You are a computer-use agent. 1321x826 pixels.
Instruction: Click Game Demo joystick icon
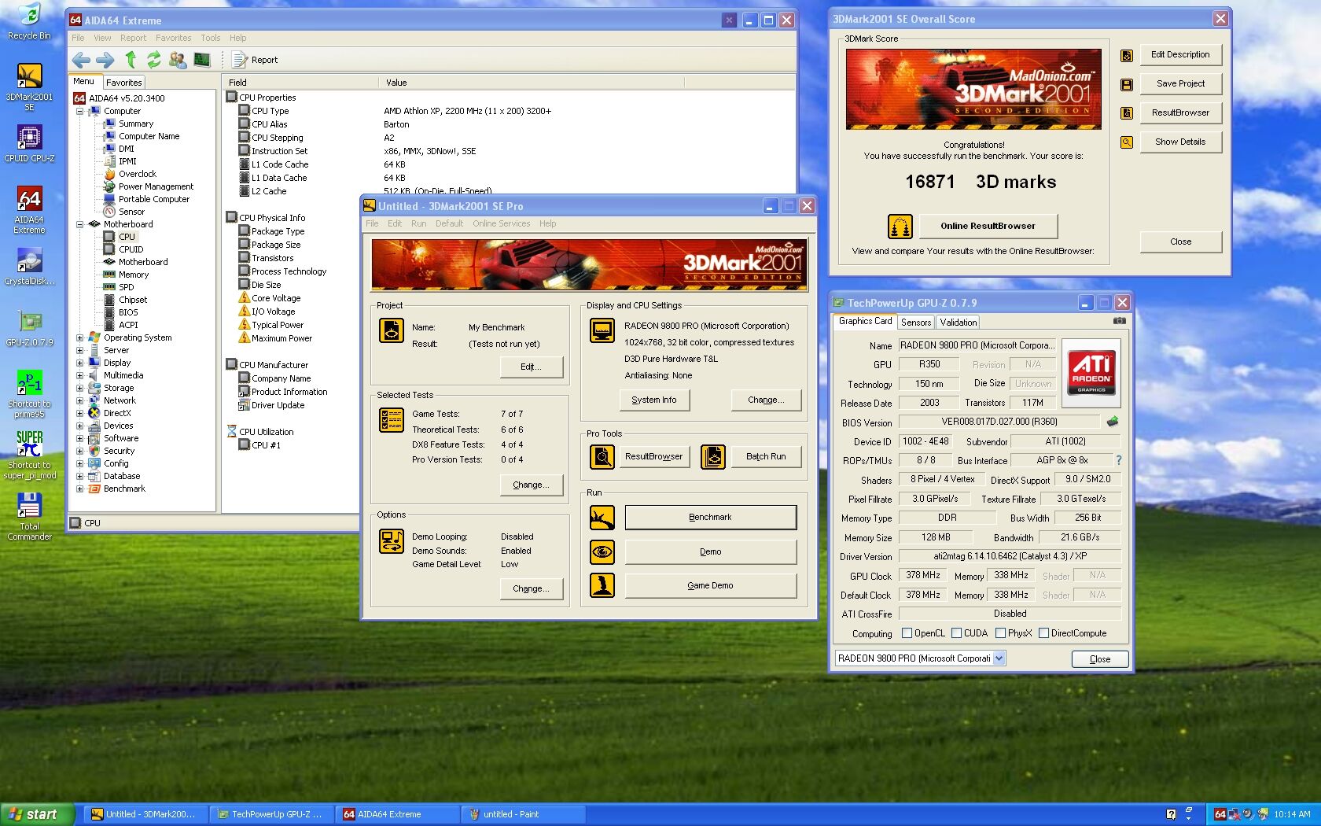point(602,585)
